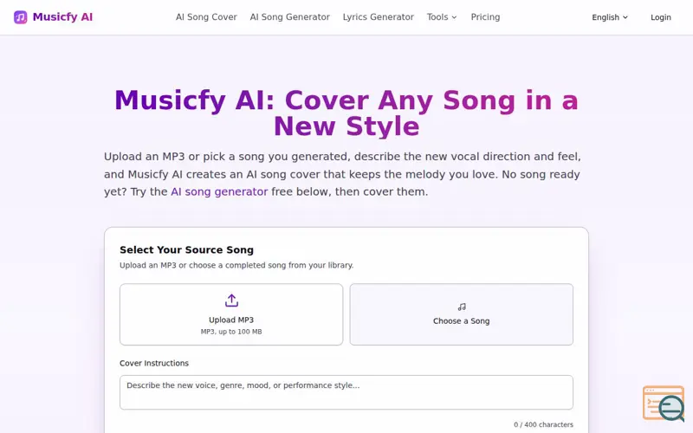
Task: Click the 'Cover Instructions' label
Action: (x=154, y=363)
